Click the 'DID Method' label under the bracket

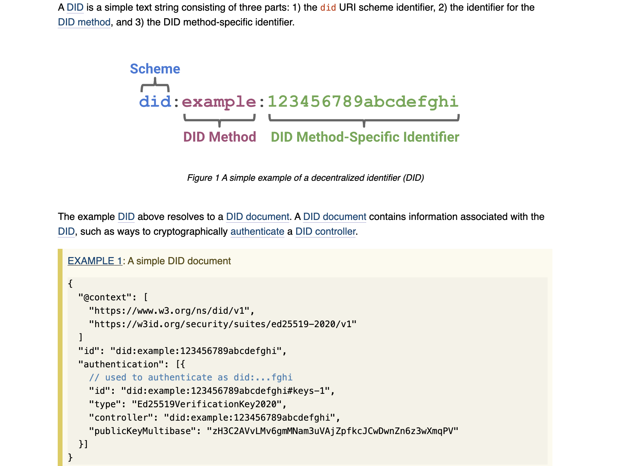[220, 137]
